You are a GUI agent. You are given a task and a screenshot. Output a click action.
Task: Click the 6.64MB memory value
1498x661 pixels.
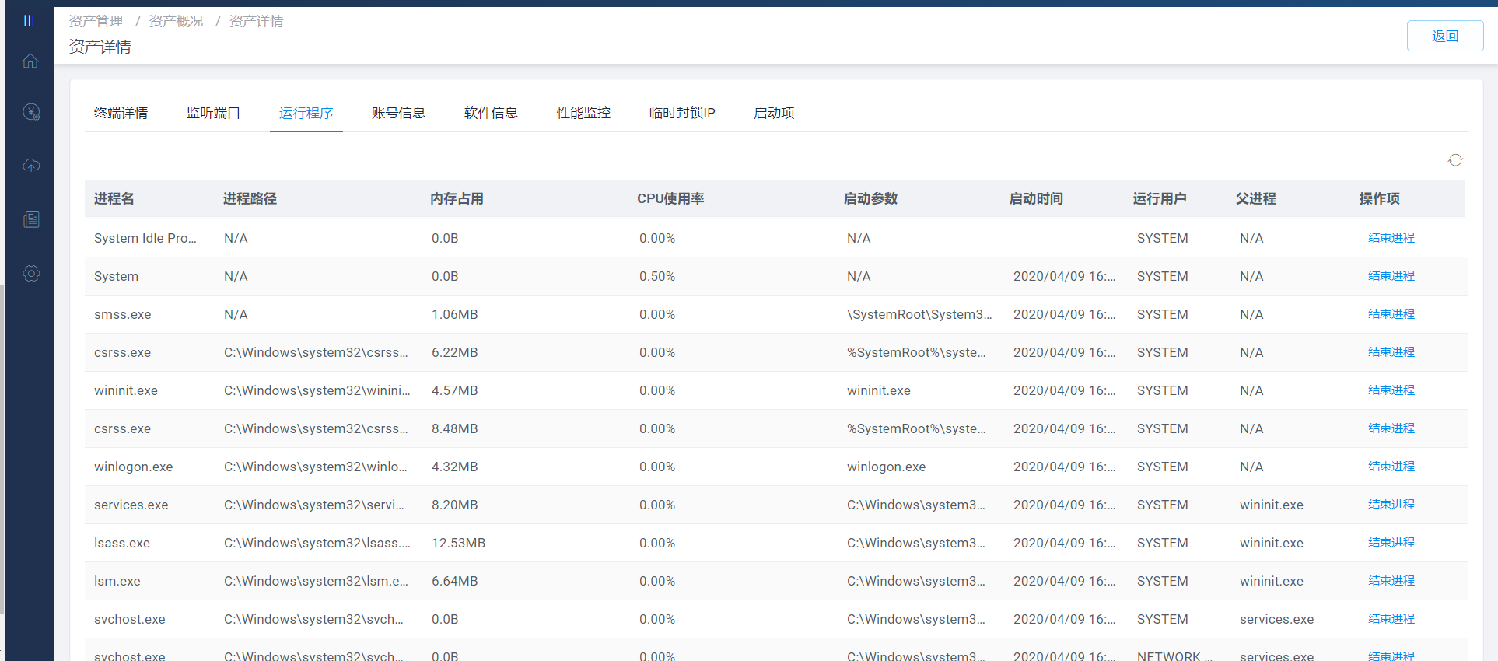pyautogui.click(x=455, y=581)
